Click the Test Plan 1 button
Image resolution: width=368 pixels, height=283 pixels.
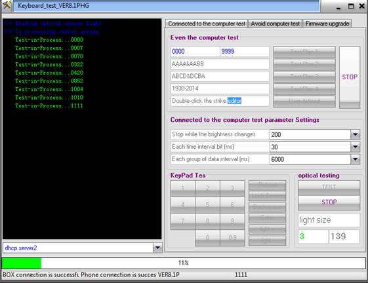(304, 52)
